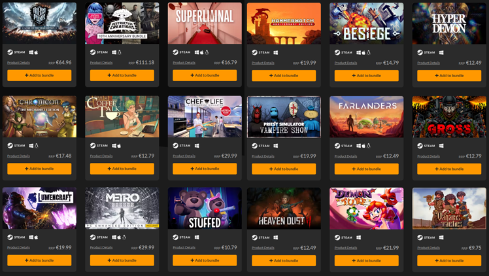Click the Steam logo under Demon Turf

tap(337, 237)
